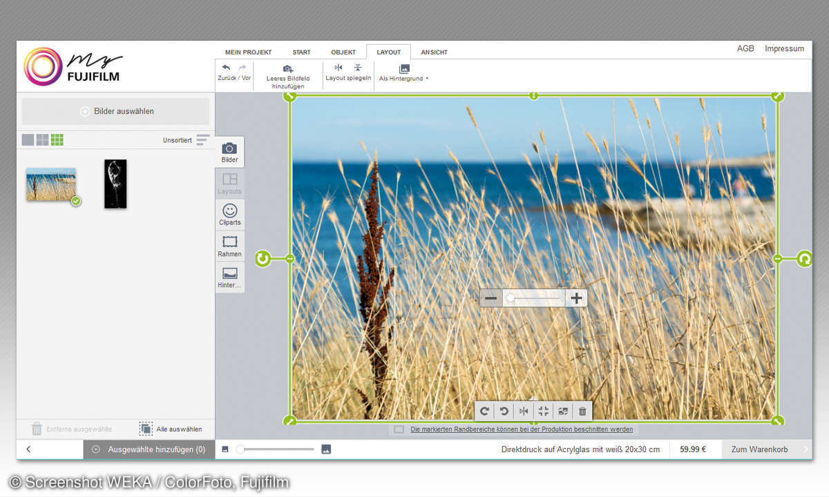Switch to medium grid thumbnail view
Viewport: 829px width, 497px height.
click(42, 139)
